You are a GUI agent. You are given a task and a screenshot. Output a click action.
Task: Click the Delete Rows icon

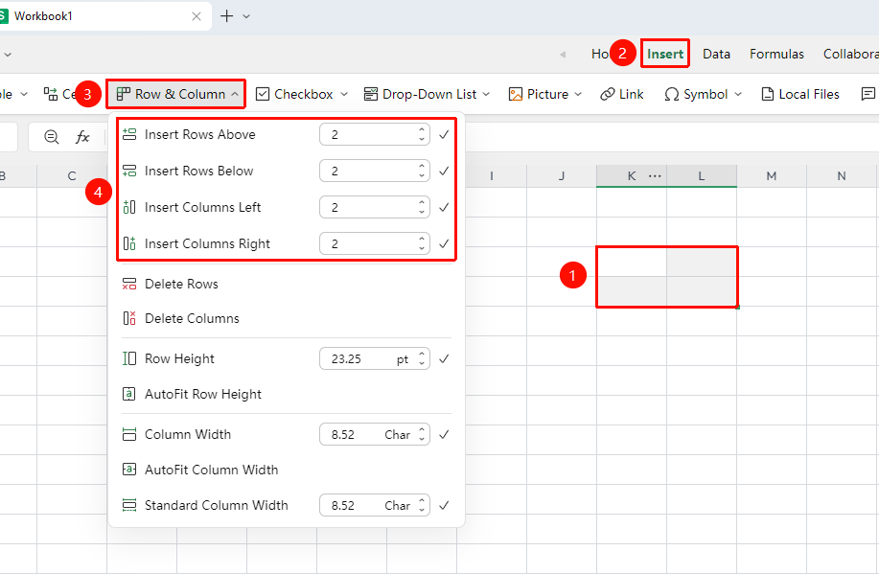[129, 285]
